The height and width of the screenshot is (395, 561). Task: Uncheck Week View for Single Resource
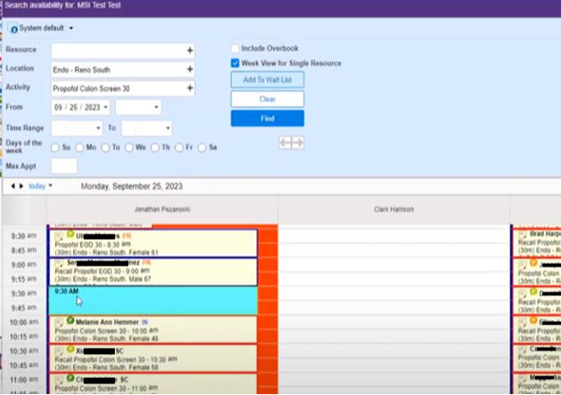[x=235, y=63]
